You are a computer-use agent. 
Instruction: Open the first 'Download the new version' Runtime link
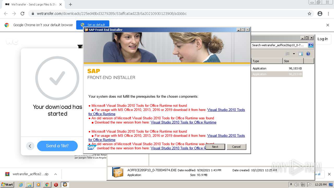point(183,122)
